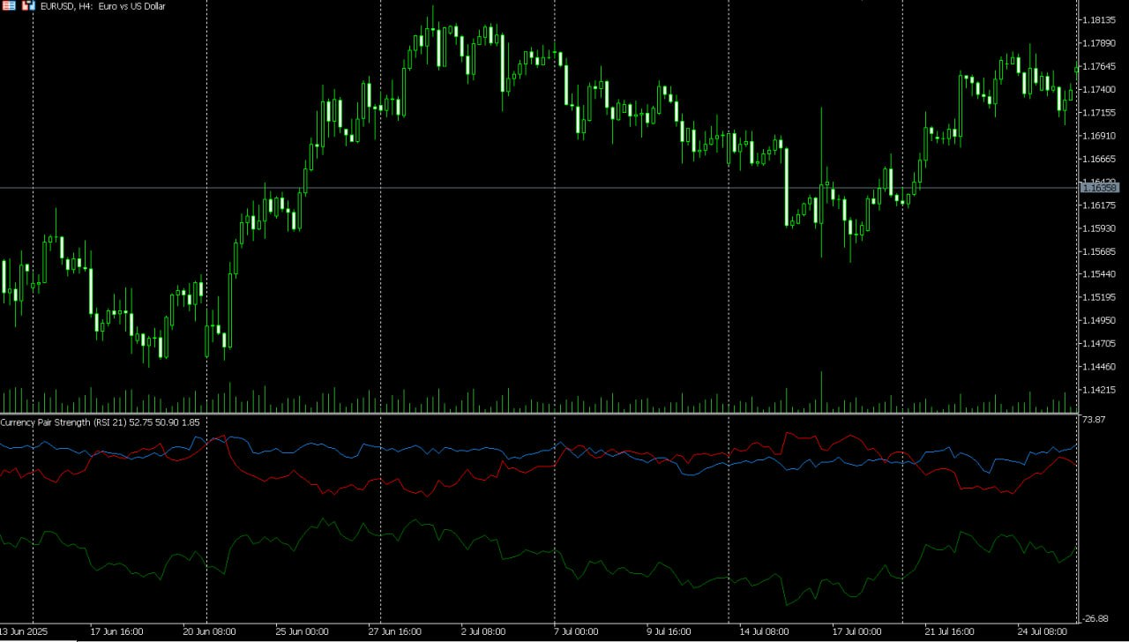Click the 1.17890 price scale label
This screenshot has height=642, width=1129.
coord(1103,43)
